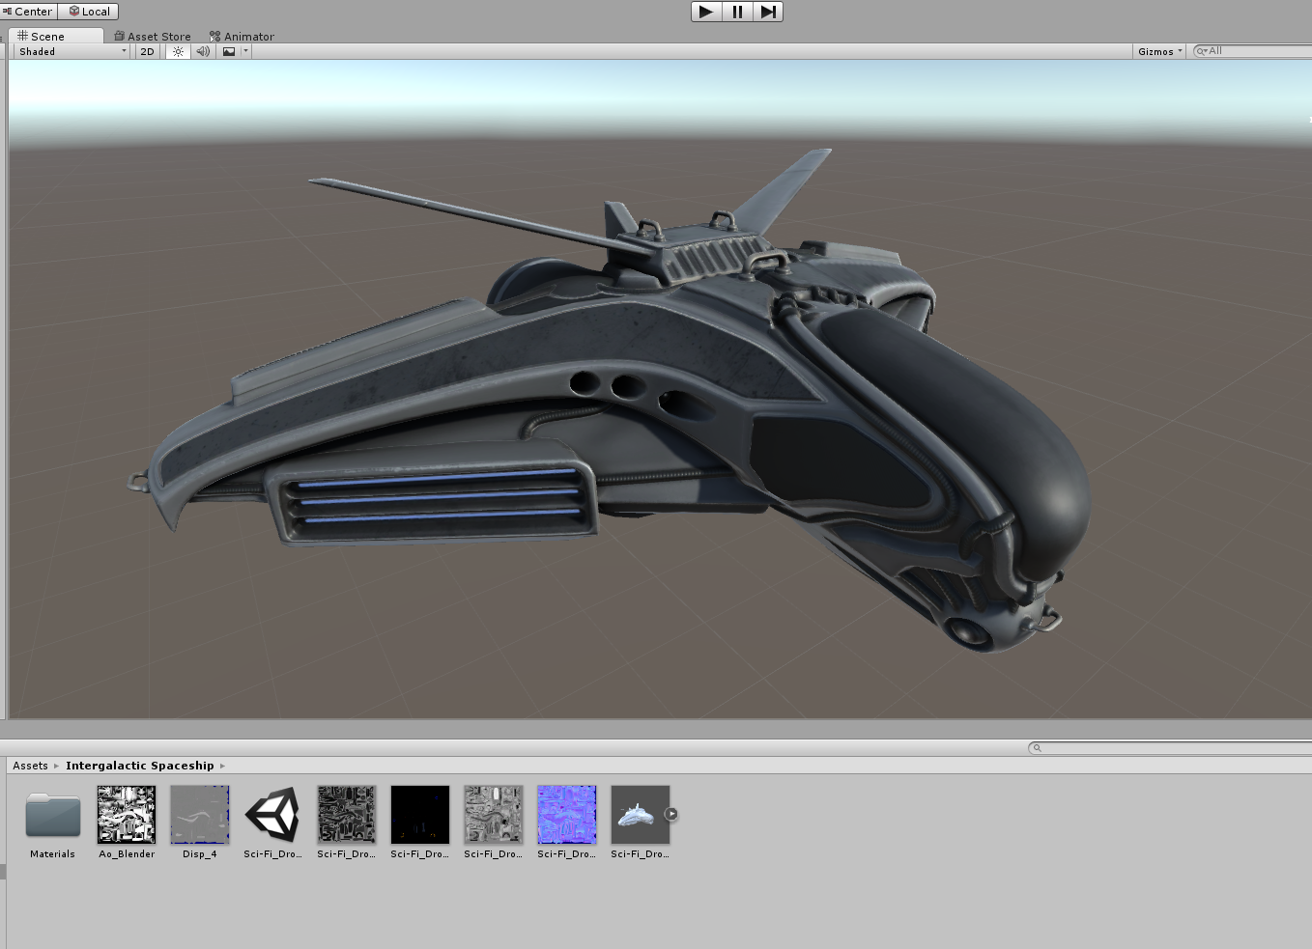The height and width of the screenshot is (949, 1312).
Task: Click the Step forward frame button
Action: 768,12
